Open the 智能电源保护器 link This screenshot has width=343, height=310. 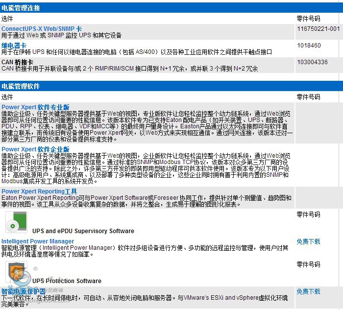pos(23,291)
